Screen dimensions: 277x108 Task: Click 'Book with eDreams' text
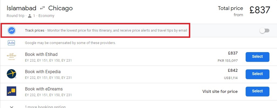[x=44, y=89]
